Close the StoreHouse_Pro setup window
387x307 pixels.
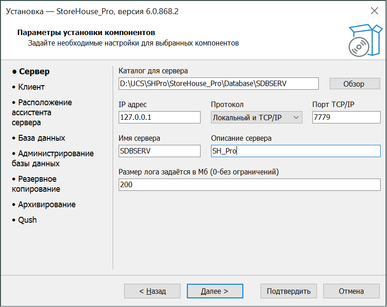[374, 11]
